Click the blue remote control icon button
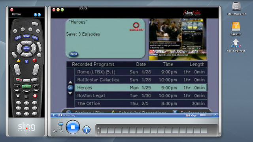The width and height of the screenshot is (253, 142). 86,129
